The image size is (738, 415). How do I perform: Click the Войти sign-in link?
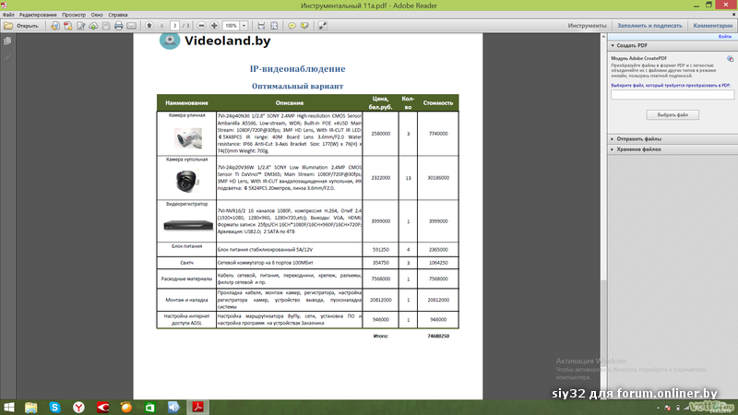point(725,36)
